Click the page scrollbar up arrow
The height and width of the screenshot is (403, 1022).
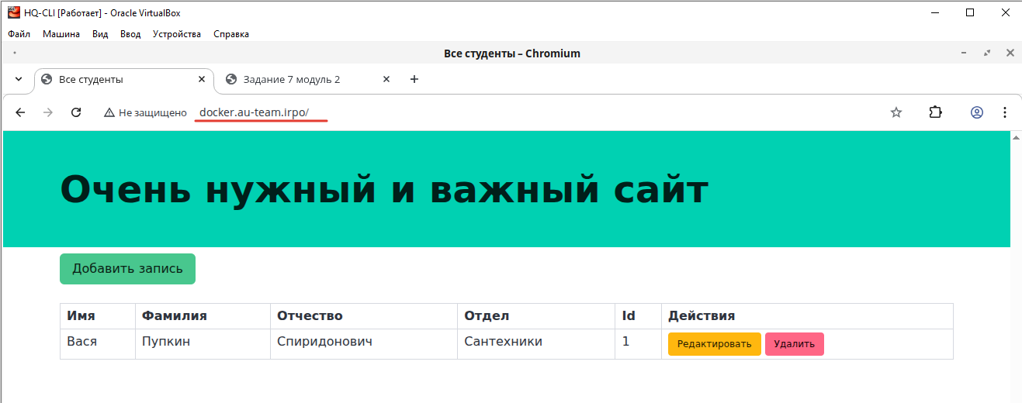click(1016, 137)
